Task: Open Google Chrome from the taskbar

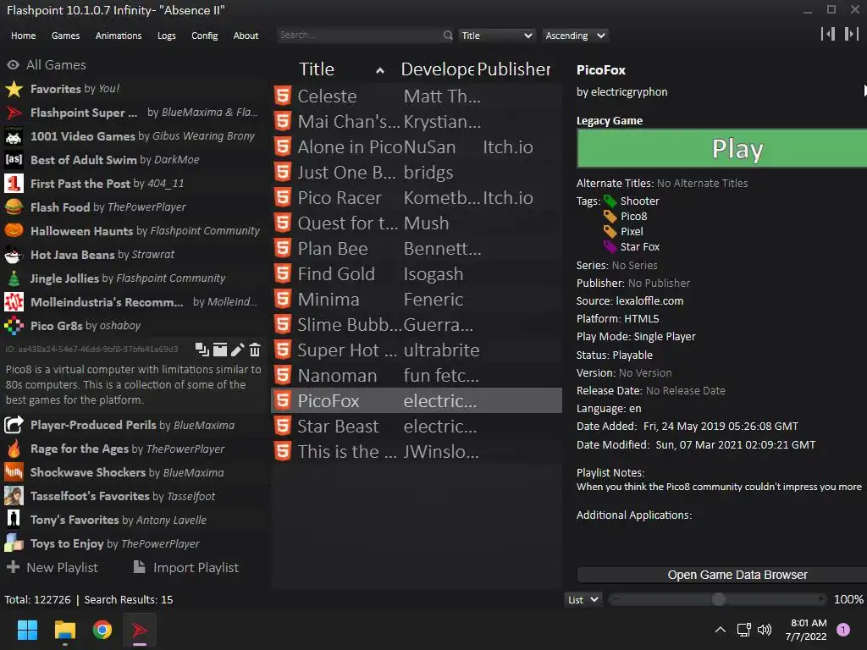Action: click(102, 630)
